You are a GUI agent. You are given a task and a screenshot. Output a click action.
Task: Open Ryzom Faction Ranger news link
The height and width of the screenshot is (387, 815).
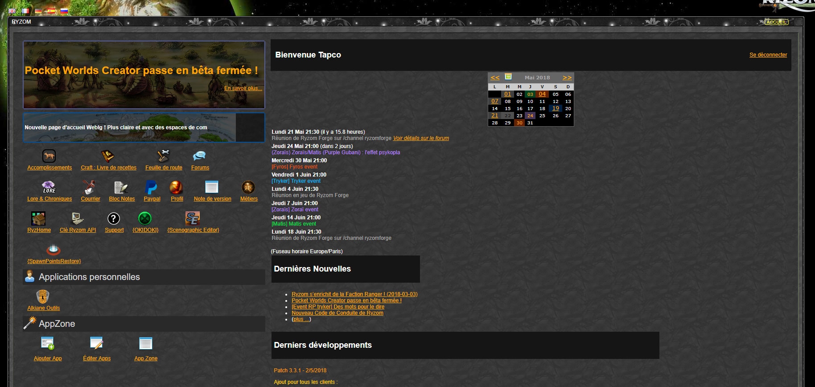354,294
